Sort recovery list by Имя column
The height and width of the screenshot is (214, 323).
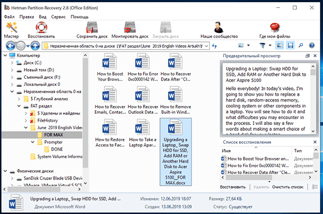(256, 151)
